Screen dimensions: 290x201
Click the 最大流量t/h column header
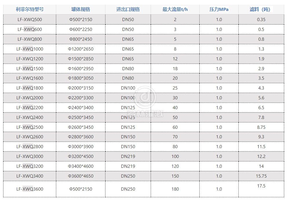[x=175, y=9]
